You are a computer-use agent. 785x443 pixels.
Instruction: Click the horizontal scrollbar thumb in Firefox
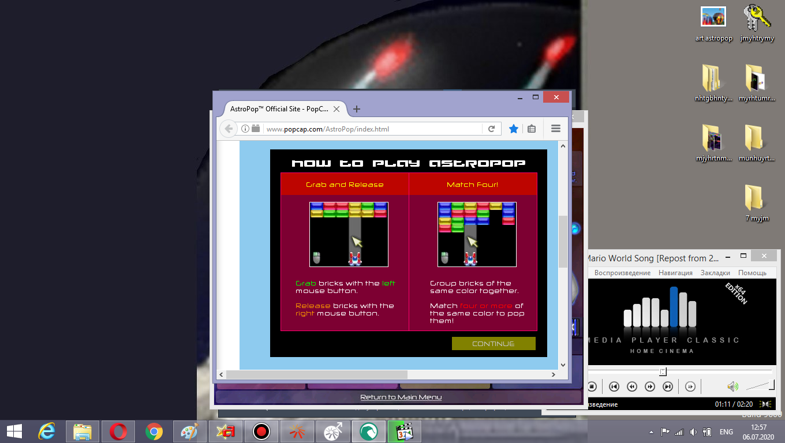point(317,375)
